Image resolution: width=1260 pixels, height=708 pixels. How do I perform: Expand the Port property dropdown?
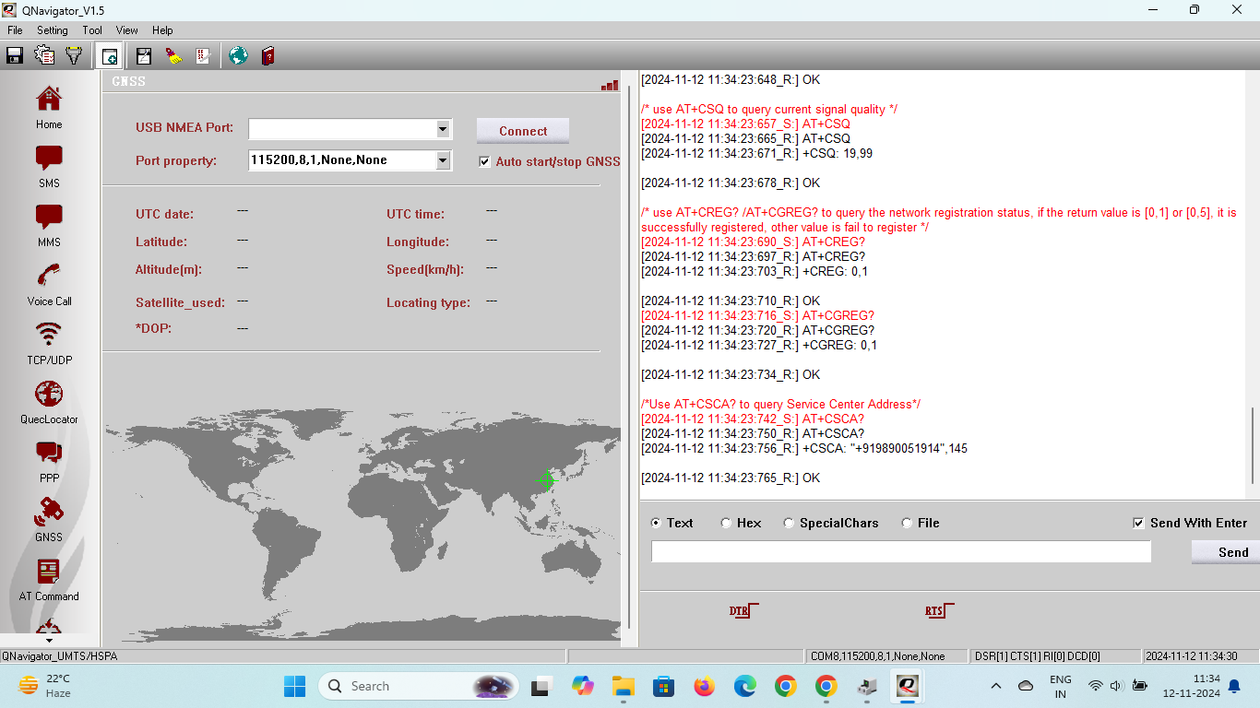(443, 160)
